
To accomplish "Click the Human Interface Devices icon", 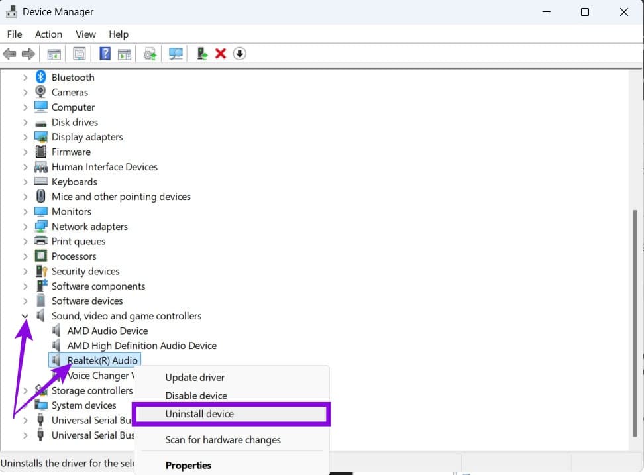I will 40,167.
